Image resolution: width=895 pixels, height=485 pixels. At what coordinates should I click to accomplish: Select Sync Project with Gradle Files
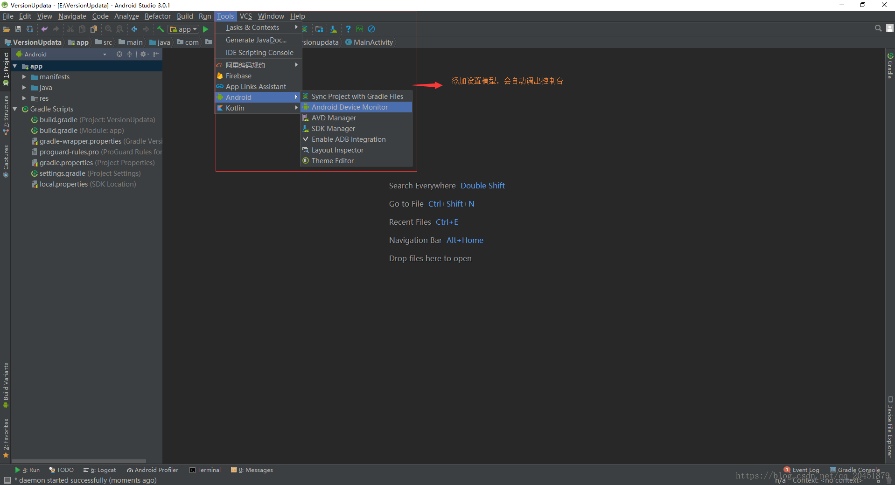[x=356, y=97]
